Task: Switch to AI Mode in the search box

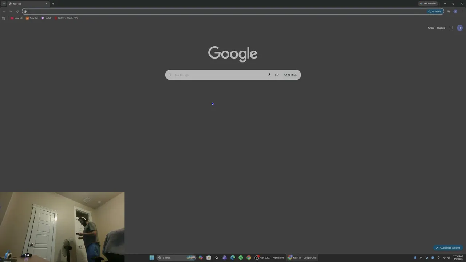Action: (291, 75)
